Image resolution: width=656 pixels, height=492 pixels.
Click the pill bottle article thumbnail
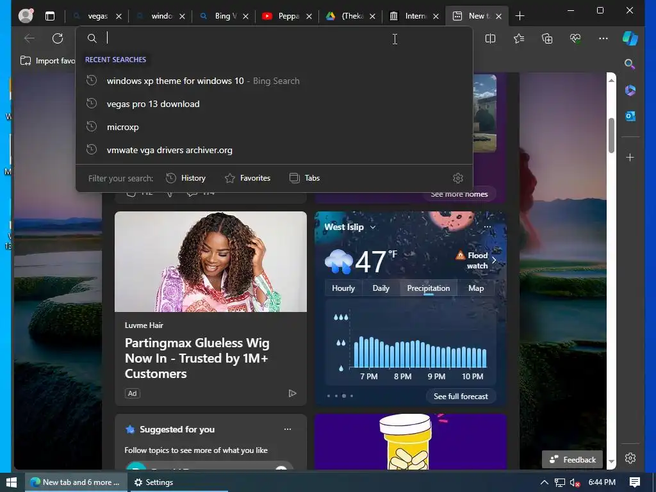pyautogui.click(x=410, y=442)
